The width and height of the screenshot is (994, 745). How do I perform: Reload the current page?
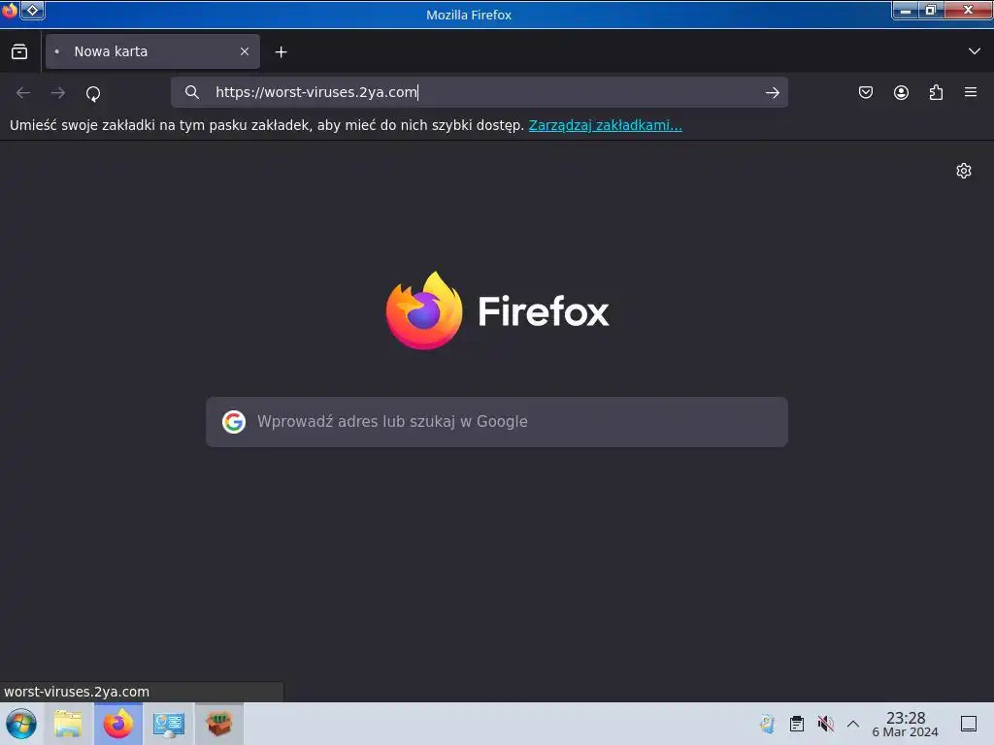point(93,93)
